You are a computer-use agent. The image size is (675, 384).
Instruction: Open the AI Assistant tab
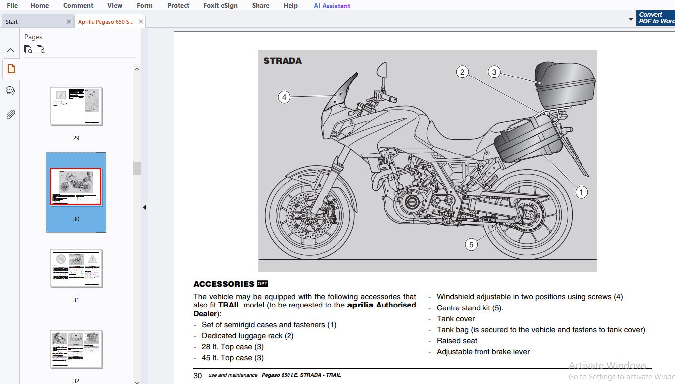(332, 6)
